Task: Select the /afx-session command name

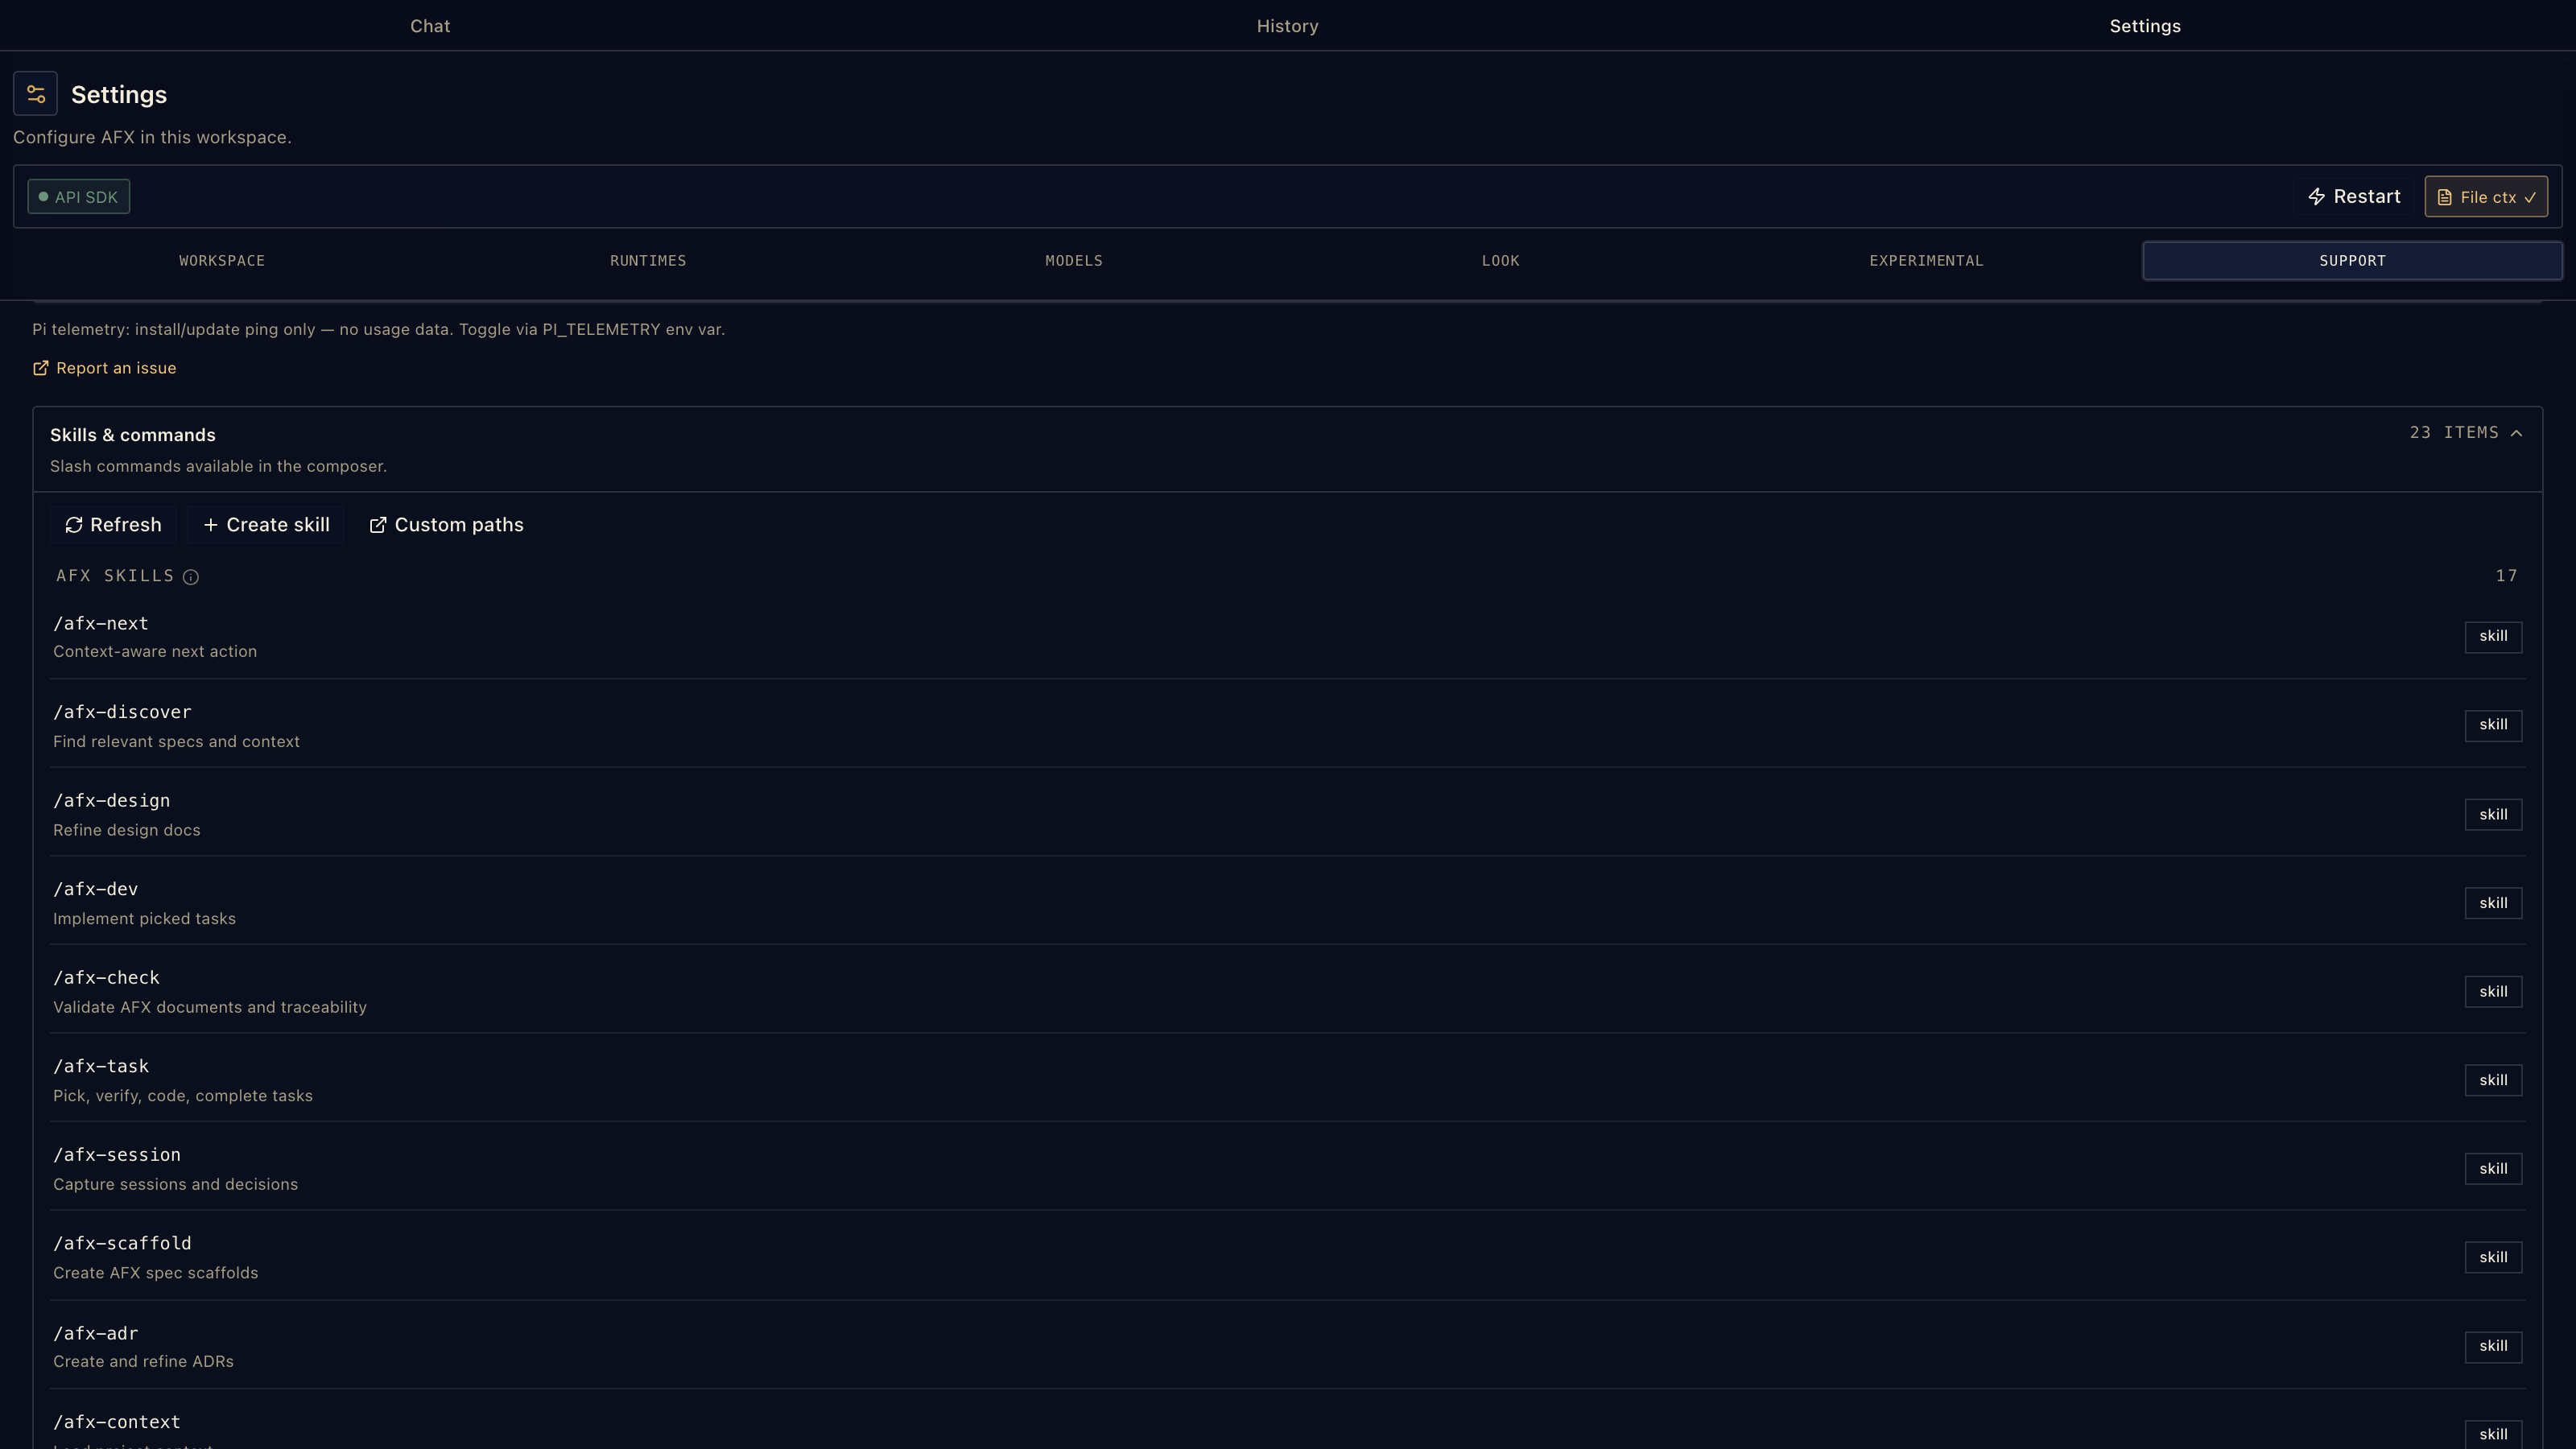Action: (x=117, y=1155)
